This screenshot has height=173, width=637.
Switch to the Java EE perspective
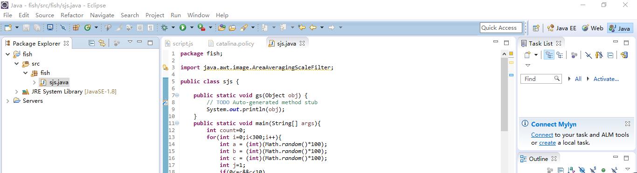click(562, 28)
